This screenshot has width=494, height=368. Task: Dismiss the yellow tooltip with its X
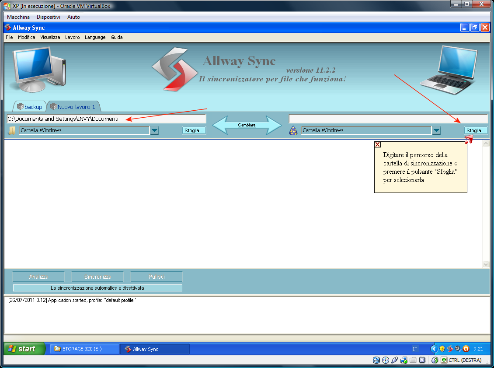click(x=377, y=144)
